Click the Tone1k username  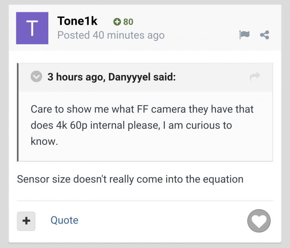click(77, 21)
